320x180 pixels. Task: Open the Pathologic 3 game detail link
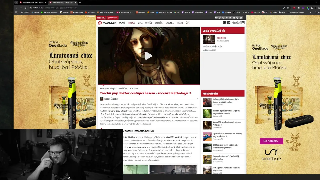(x=221, y=38)
